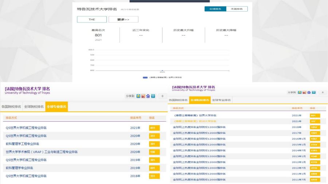The image size is (328, 184).
Task: Click 历史最大升幅 statistic in chart card
Action: (183, 33)
